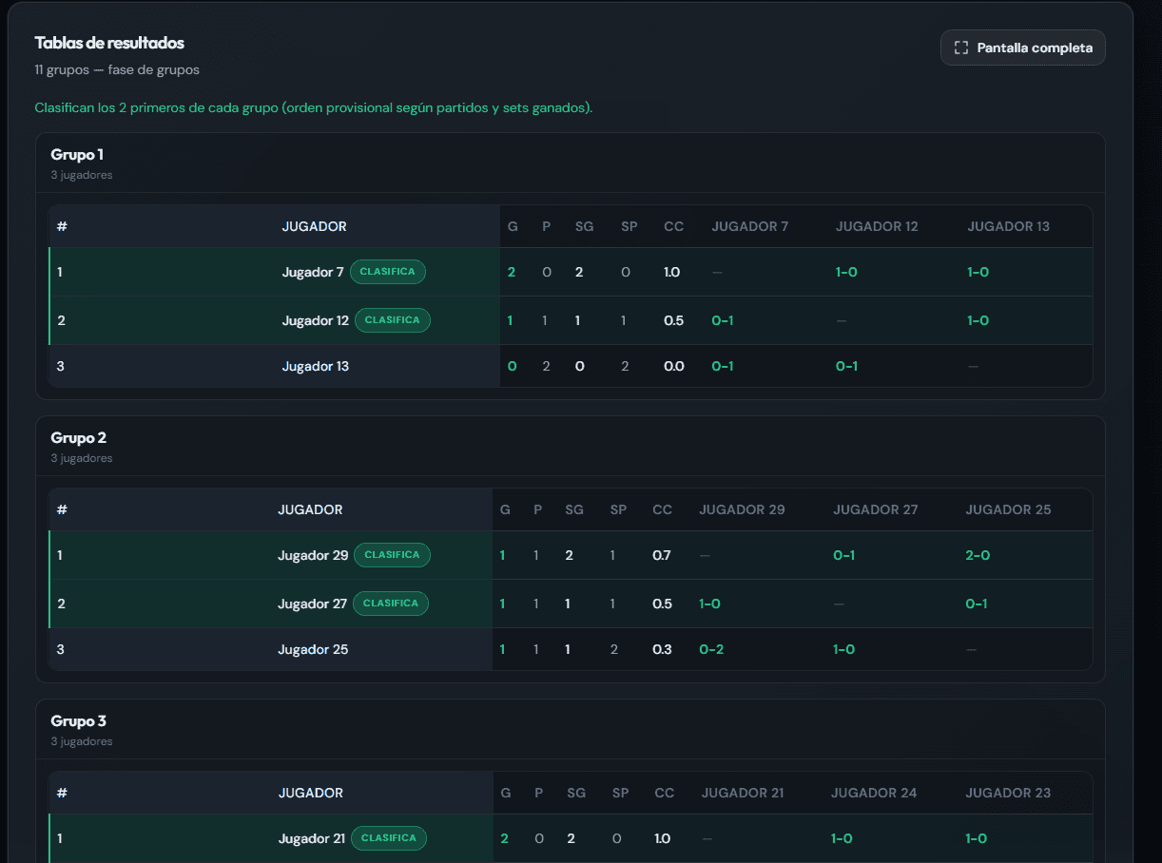Screen dimensions: 1162x863
Task: Click Jugador 12 name in Grupo 1 rows
Action: pos(316,320)
